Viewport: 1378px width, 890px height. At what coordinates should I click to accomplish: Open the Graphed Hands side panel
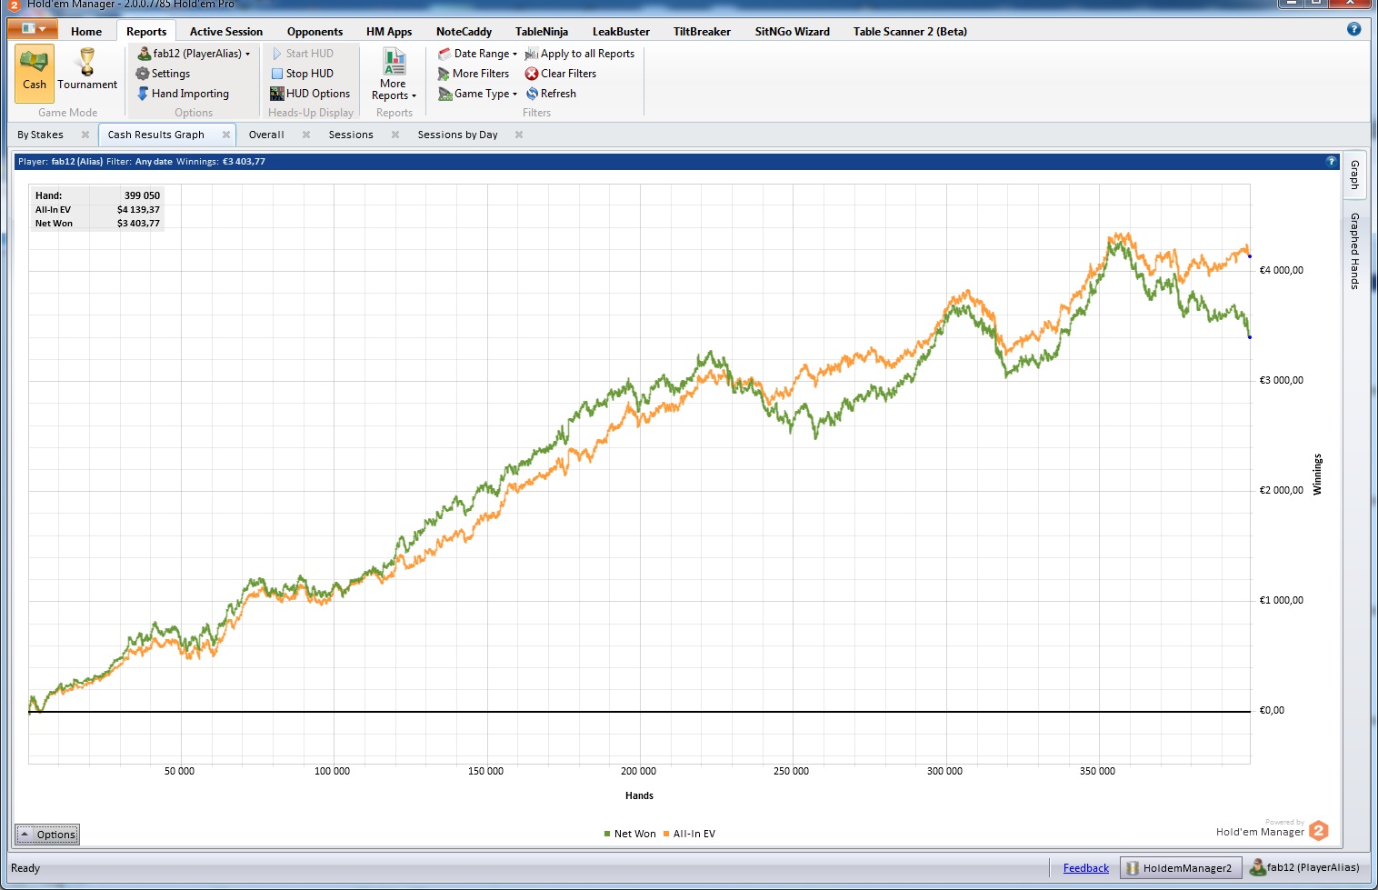(1354, 251)
